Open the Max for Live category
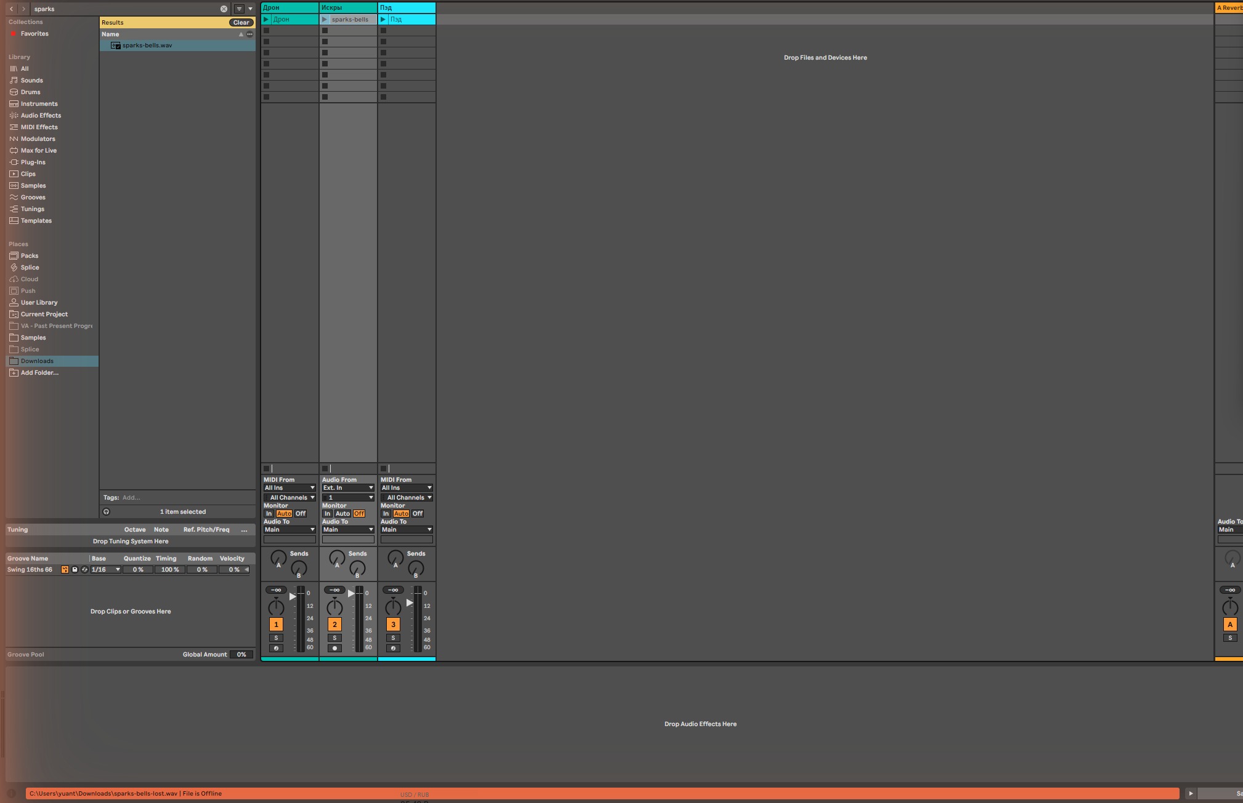The width and height of the screenshot is (1243, 803). [38, 151]
